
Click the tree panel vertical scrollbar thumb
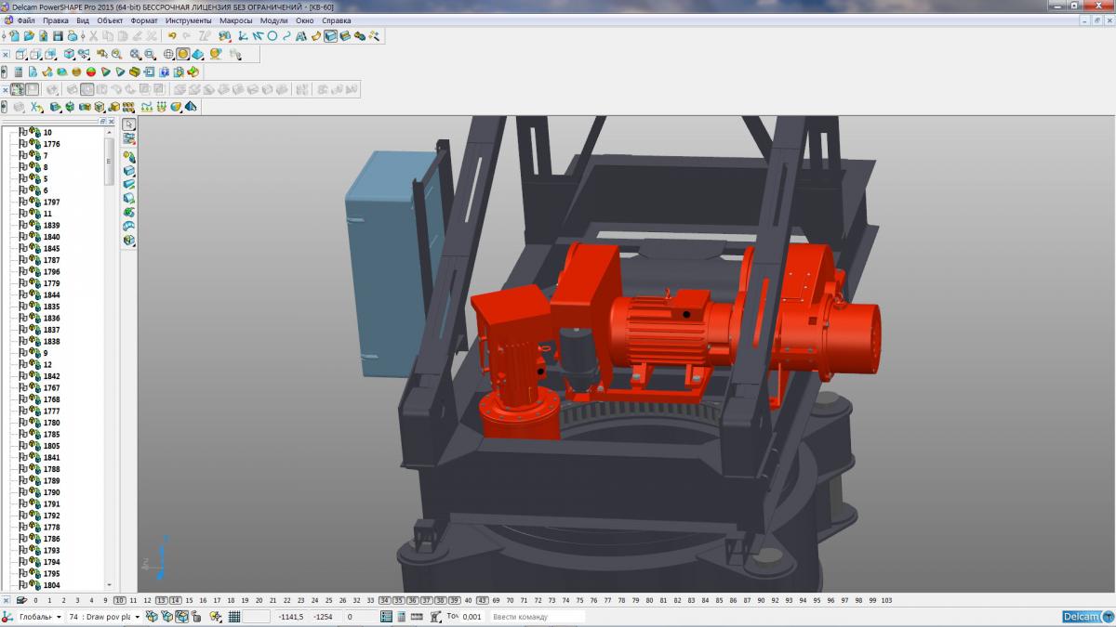[109, 161]
